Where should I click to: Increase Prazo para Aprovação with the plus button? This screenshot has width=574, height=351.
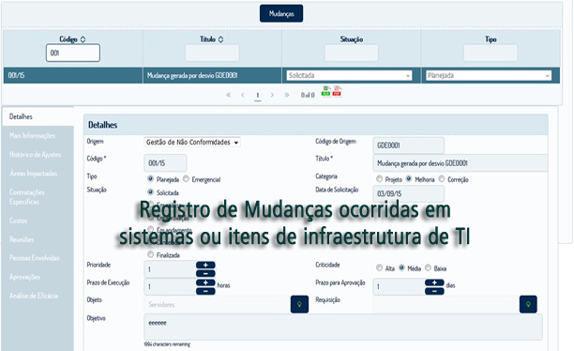coord(434,282)
